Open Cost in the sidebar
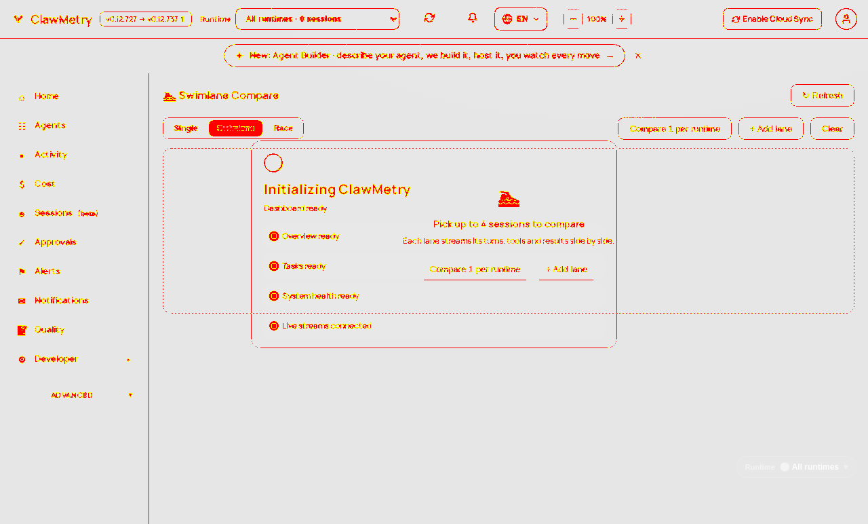Screen dimensions: 868x524 pyautogui.click(x=75, y=184)
